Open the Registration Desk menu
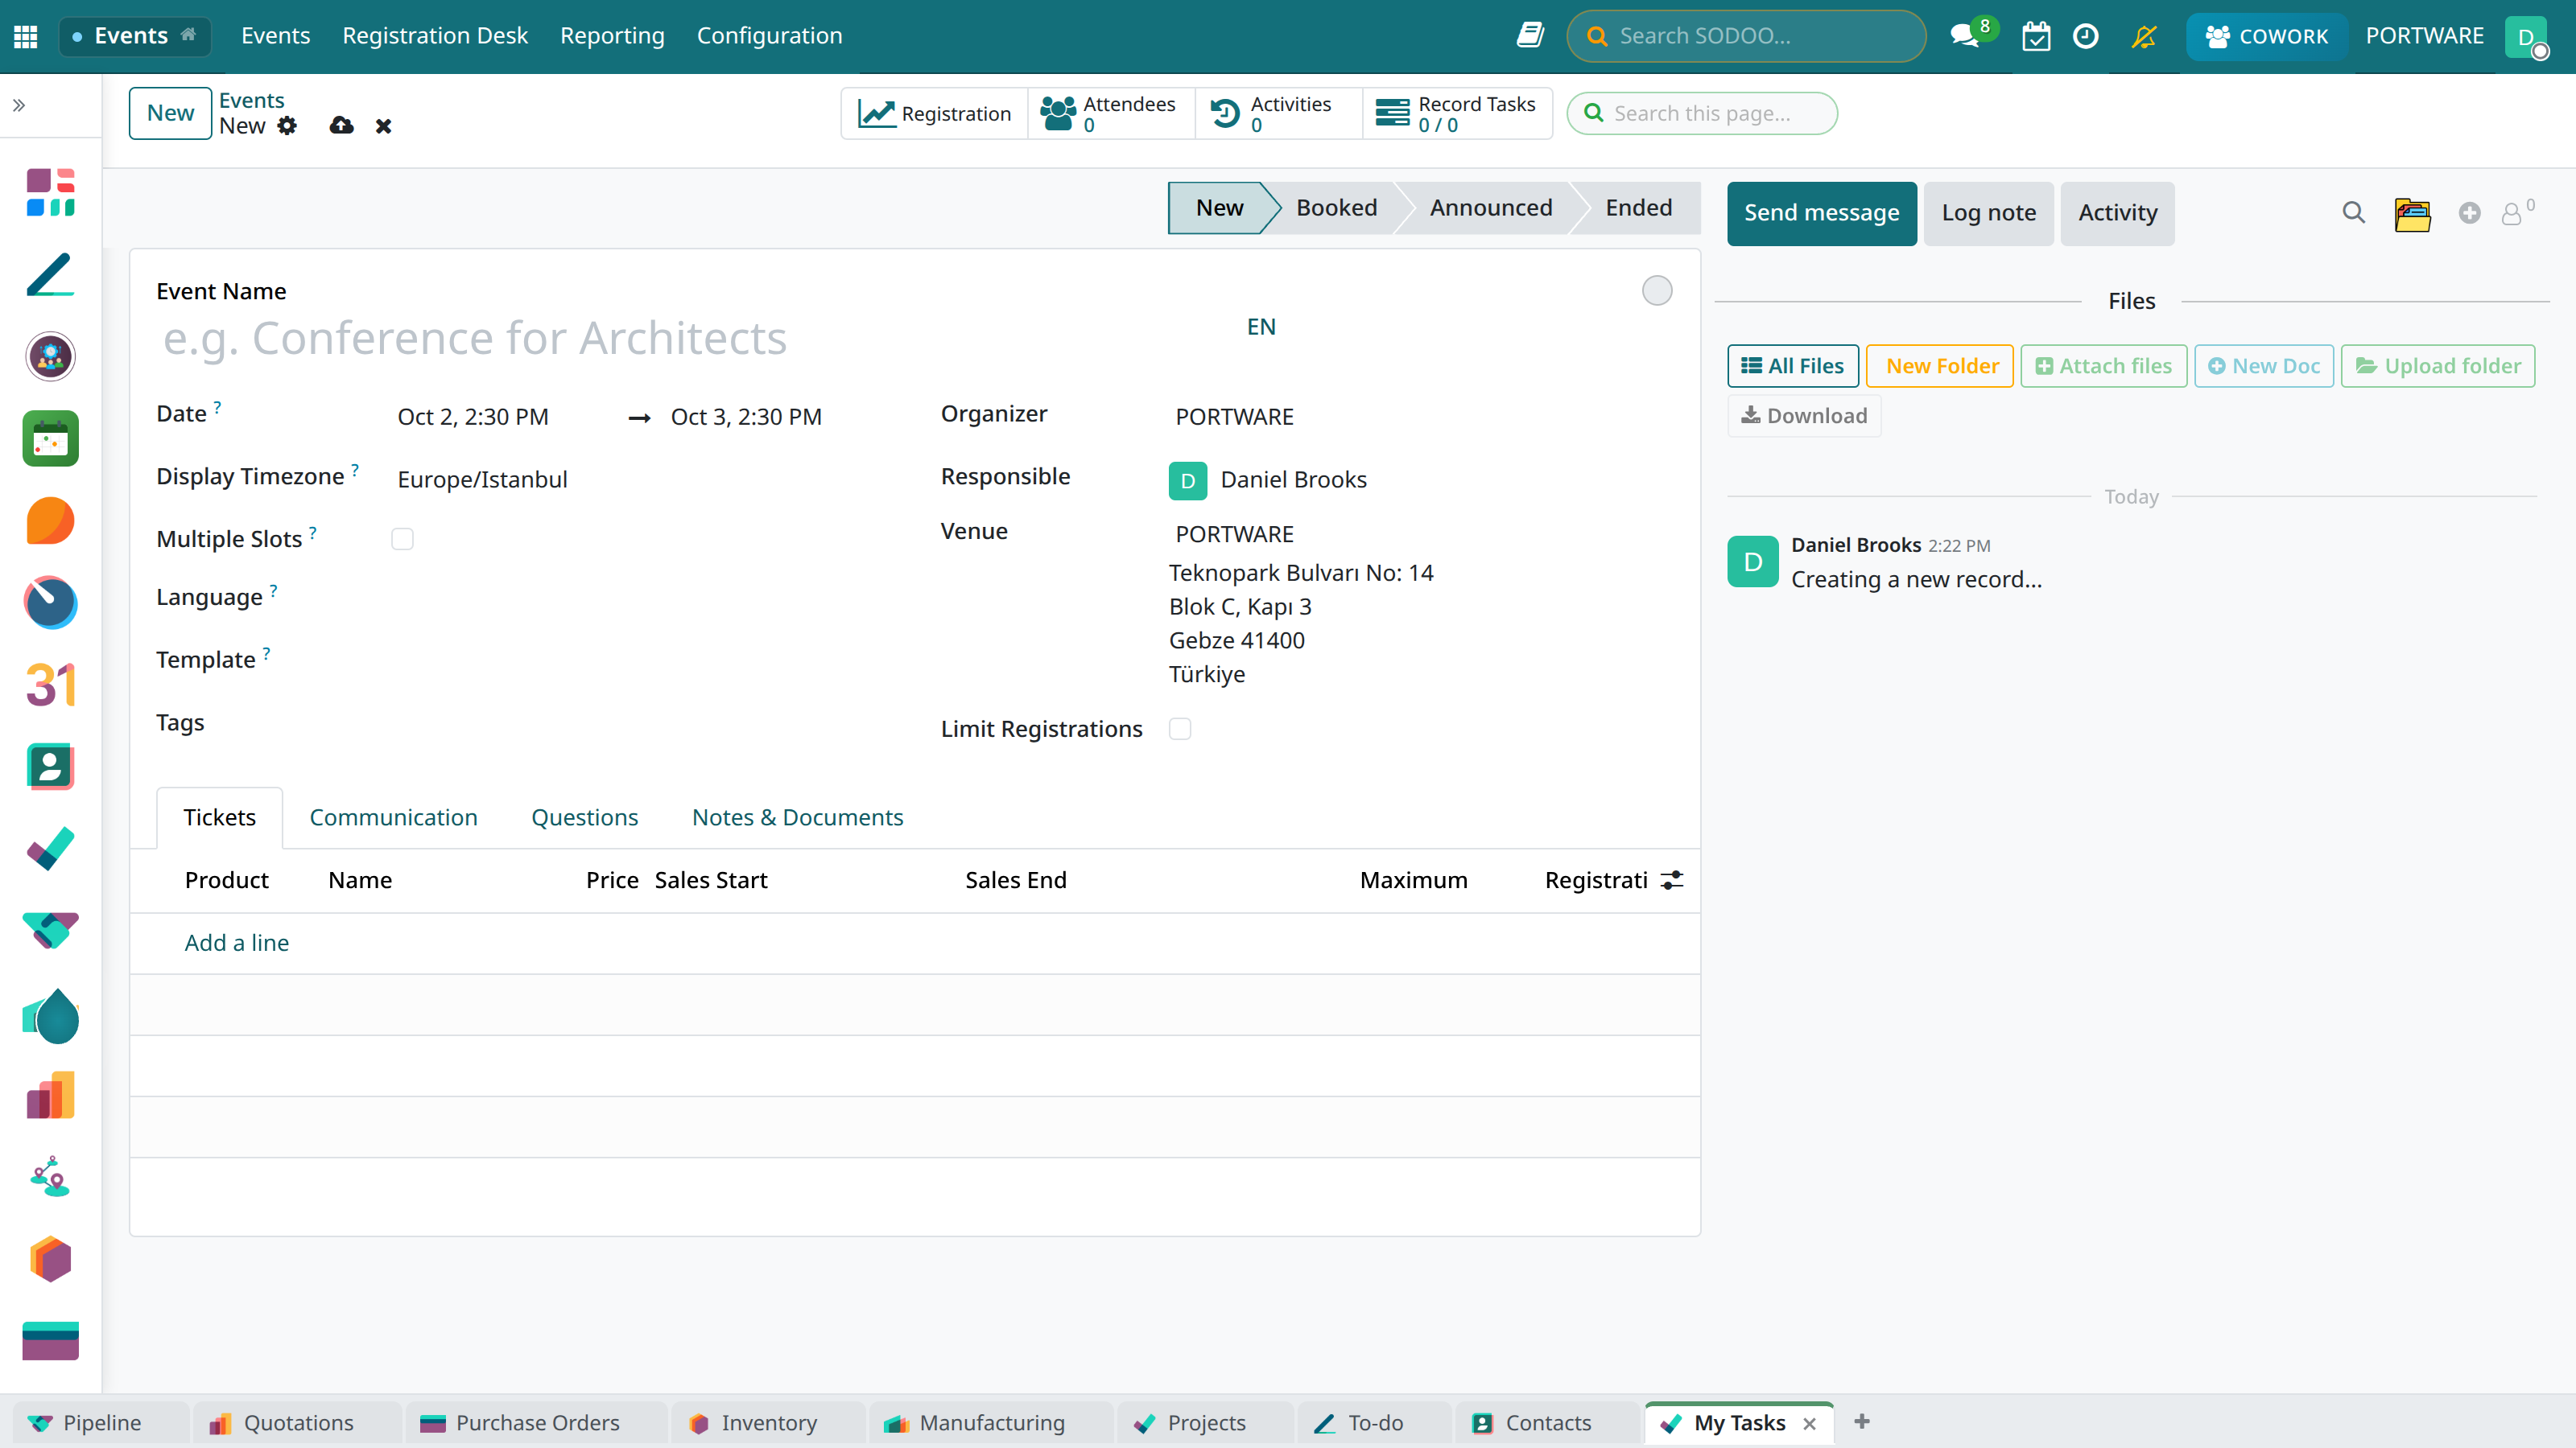The width and height of the screenshot is (2576, 1448). [435, 36]
